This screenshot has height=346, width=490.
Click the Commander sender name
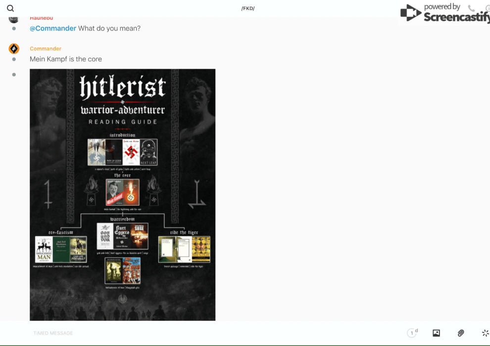point(46,48)
